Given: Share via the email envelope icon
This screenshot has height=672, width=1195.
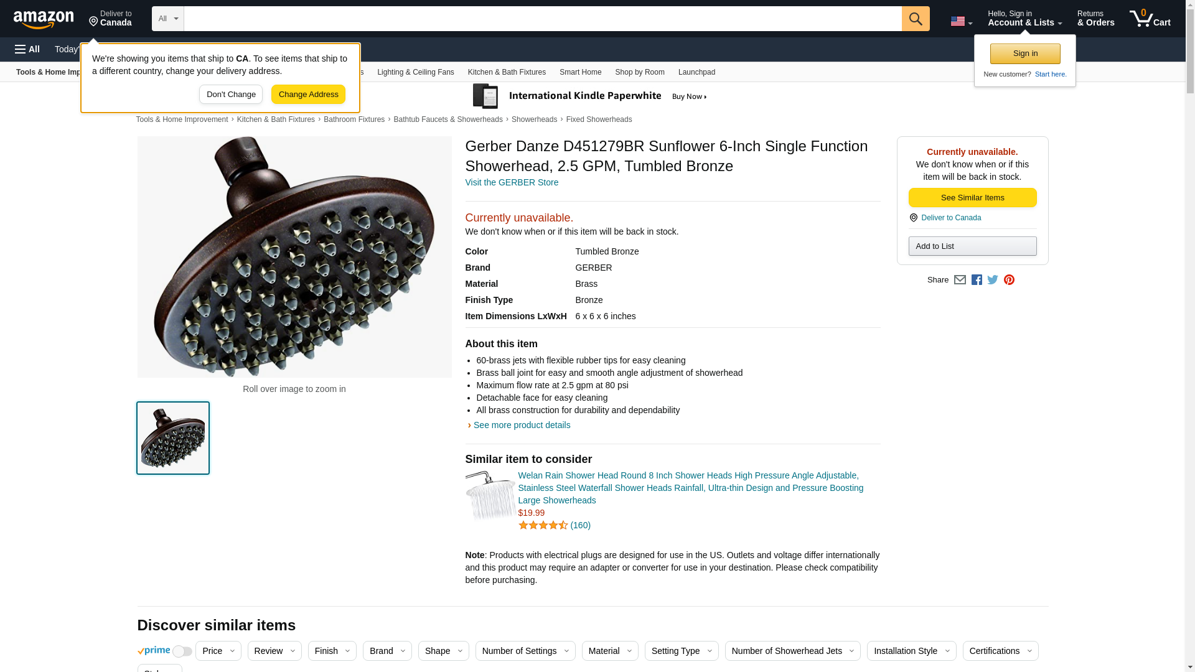Looking at the screenshot, I should pos(960,280).
